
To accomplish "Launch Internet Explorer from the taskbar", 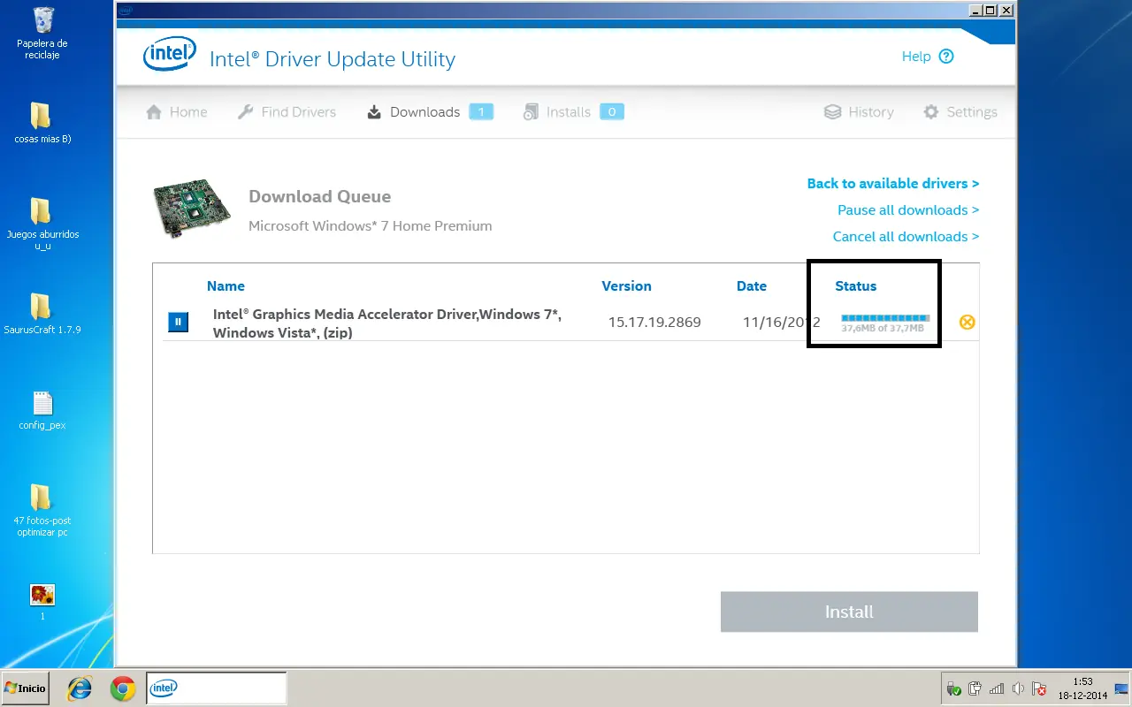I will tap(80, 688).
